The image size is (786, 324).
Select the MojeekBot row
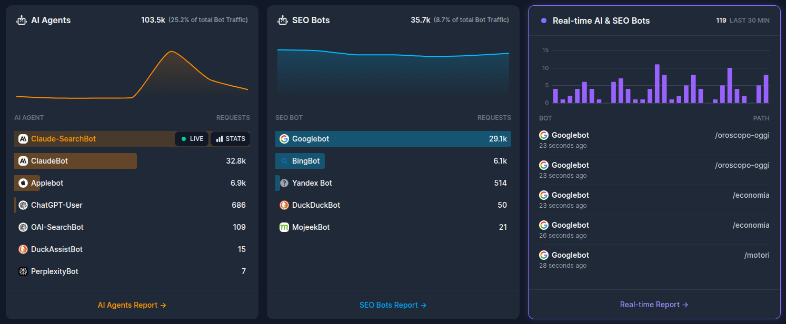(393, 227)
